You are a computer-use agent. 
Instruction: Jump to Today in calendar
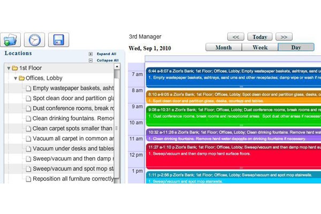(260, 37)
